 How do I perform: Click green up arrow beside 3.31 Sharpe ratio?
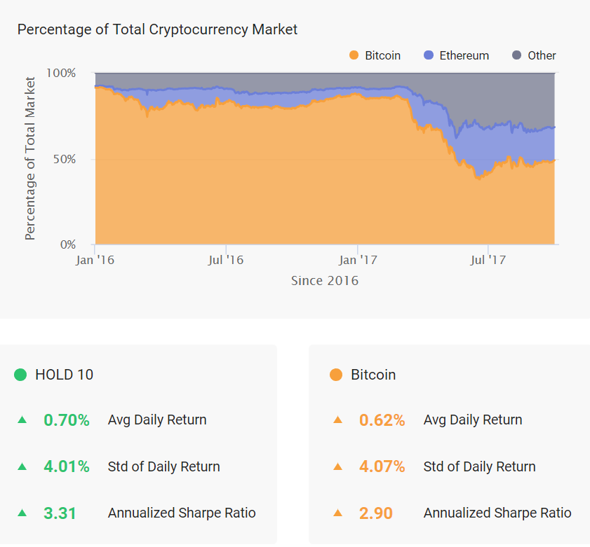[22, 513]
